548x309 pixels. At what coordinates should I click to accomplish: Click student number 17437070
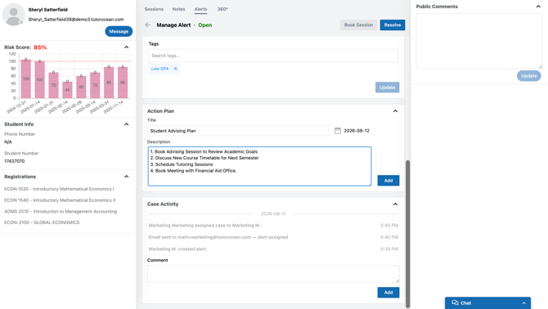click(15, 161)
